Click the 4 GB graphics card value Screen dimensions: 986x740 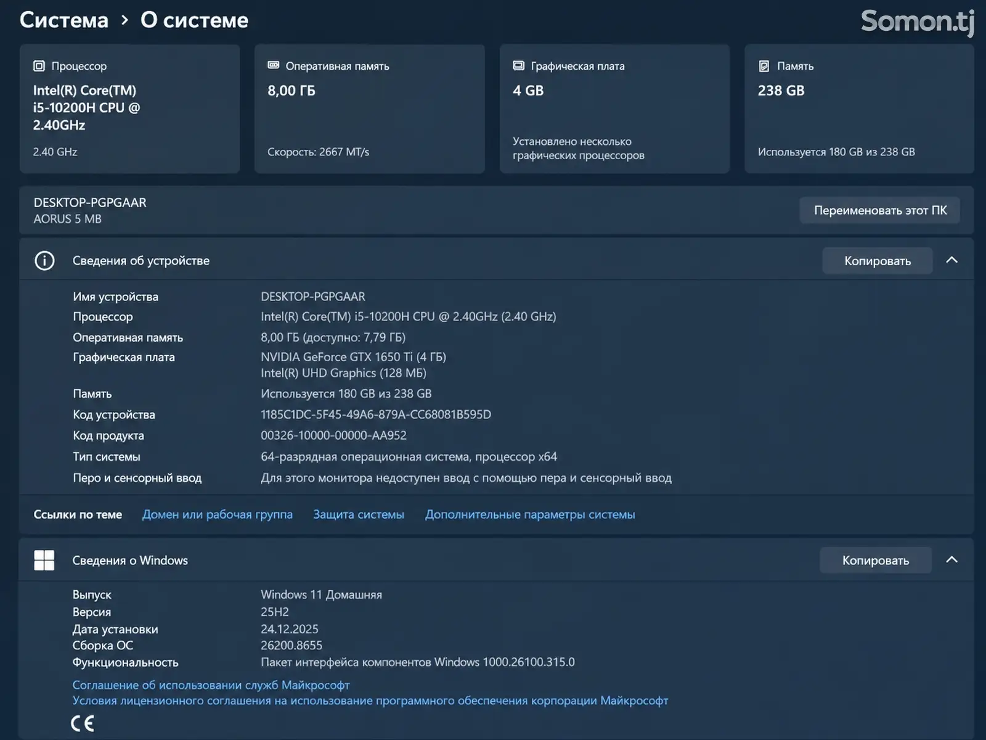tap(528, 91)
